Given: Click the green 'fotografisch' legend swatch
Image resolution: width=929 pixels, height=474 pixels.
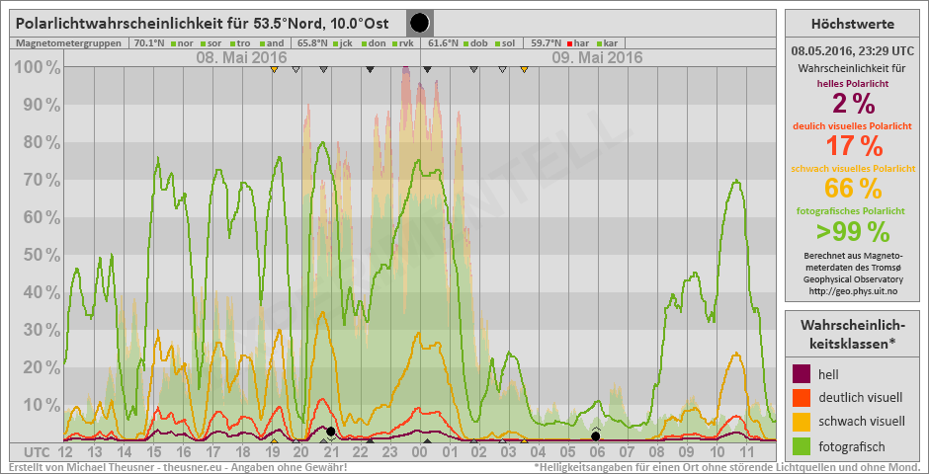Looking at the screenshot, I should [802, 447].
